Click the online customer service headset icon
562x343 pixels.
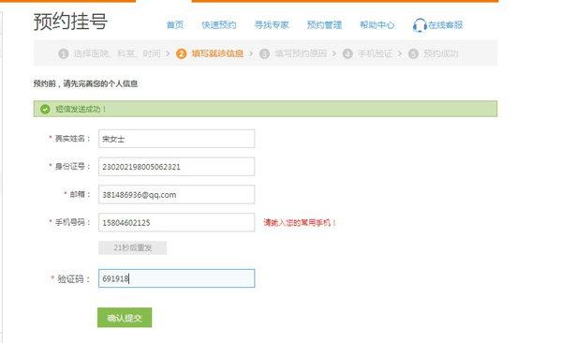[420, 25]
